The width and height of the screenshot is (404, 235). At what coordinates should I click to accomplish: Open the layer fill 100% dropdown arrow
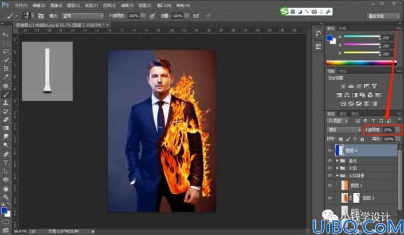point(398,139)
